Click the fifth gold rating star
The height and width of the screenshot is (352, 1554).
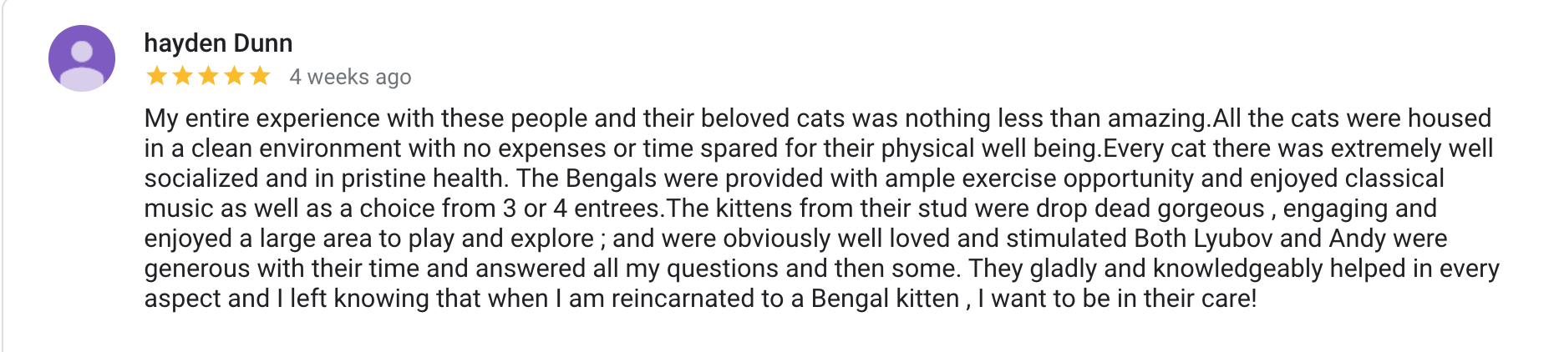(x=260, y=76)
